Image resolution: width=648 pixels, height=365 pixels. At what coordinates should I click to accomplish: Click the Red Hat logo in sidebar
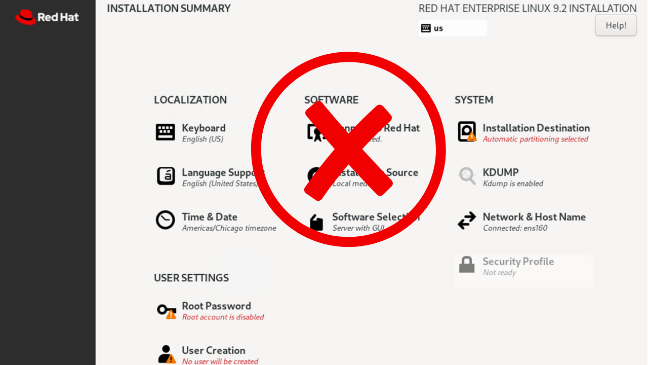(x=47, y=17)
